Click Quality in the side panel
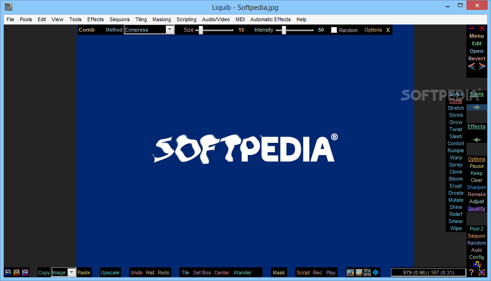The width and height of the screenshot is (491, 281). point(476,209)
